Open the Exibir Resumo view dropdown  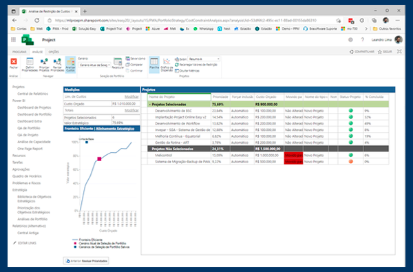coord(204,59)
